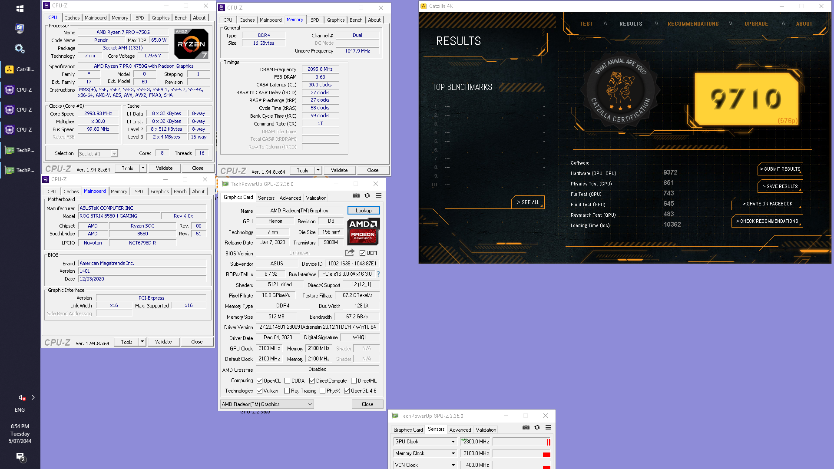
Task: Open the Recommendations tab in Catzilla
Action: 693,24
